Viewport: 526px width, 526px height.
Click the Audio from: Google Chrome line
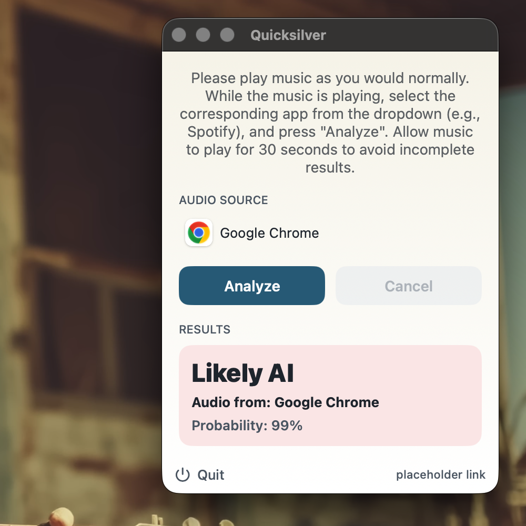[285, 402]
